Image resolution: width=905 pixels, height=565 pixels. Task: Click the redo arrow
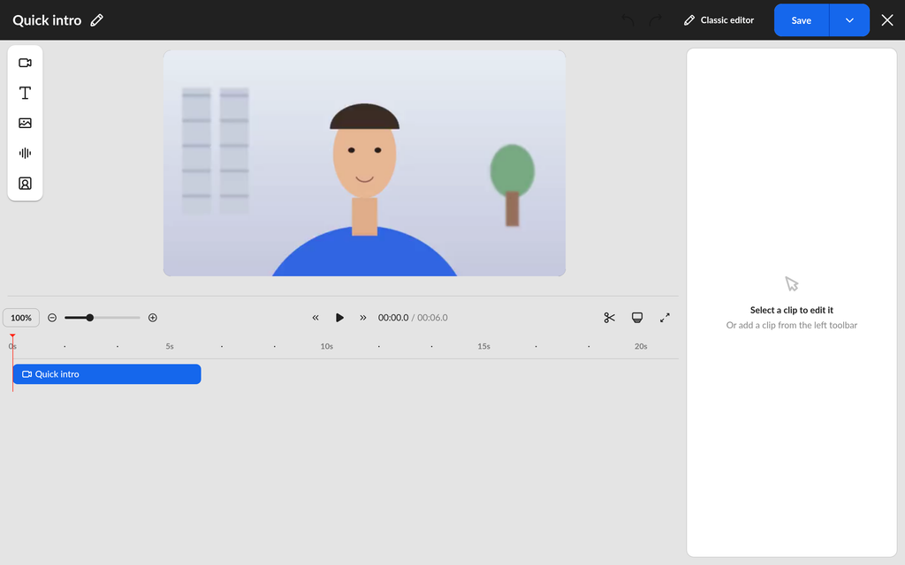[x=655, y=20]
